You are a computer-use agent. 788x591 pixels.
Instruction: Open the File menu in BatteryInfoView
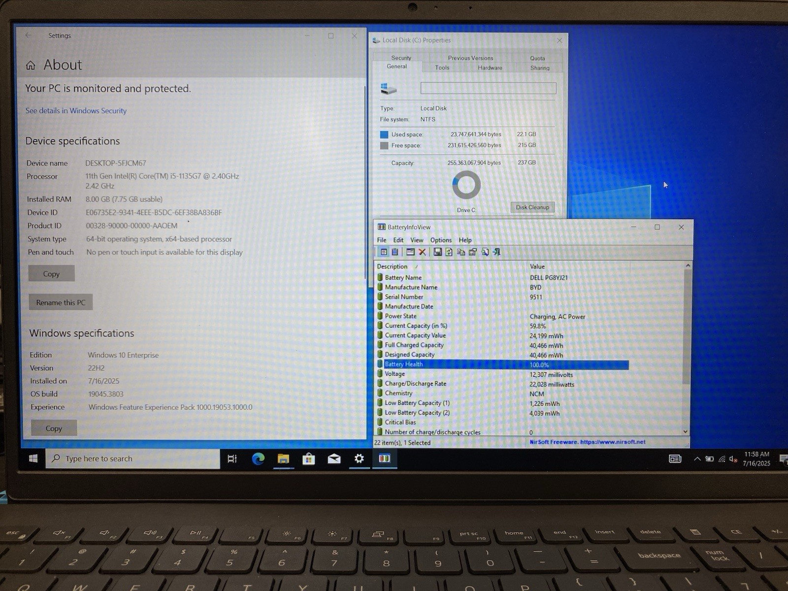point(382,240)
